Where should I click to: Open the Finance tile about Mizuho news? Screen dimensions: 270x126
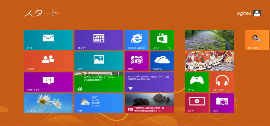coord(99,82)
